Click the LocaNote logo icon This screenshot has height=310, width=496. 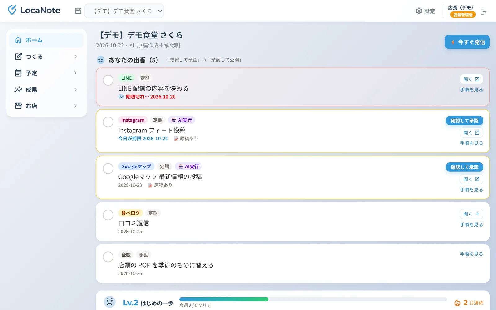click(12, 10)
